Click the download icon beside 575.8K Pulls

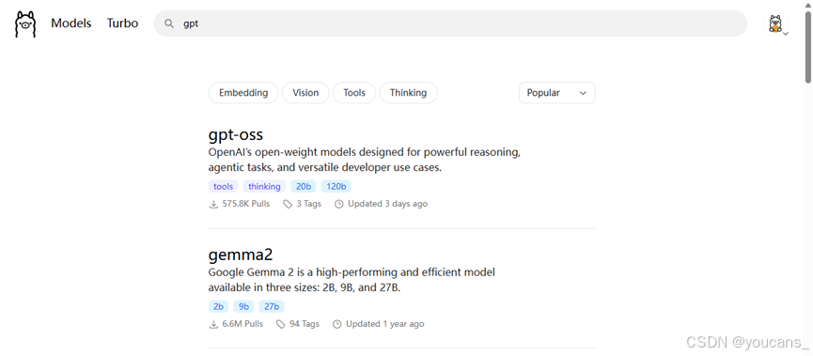(x=213, y=204)
